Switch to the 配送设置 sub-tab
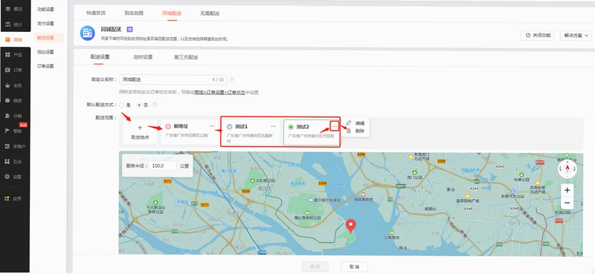 pos(100,57)
